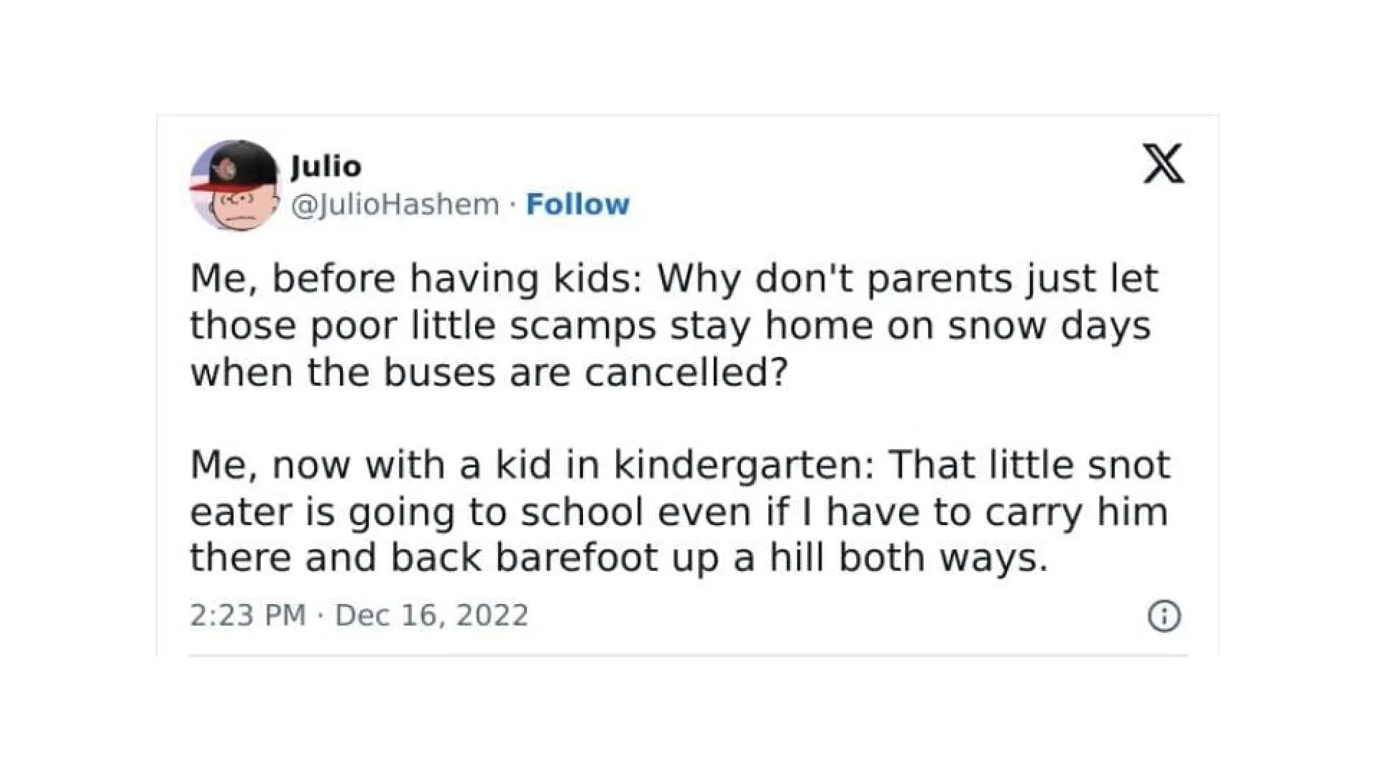Click the phrase "snow days"
This screenshot has height=757, width=1393.
point(1049,325)
